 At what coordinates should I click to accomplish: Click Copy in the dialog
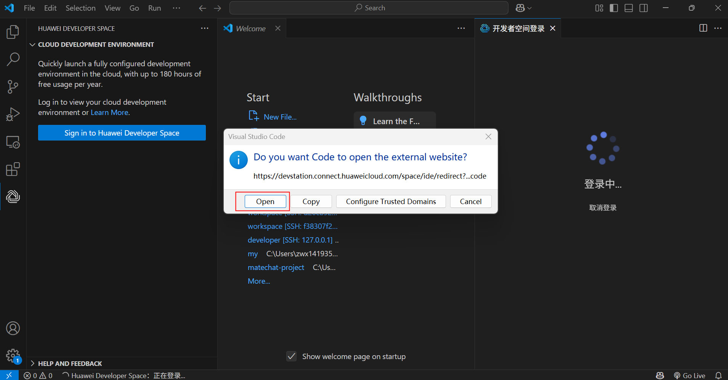pos(311,201)
